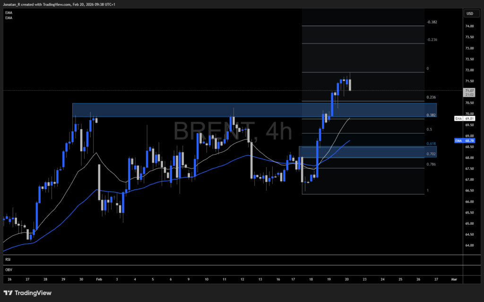Expand the collapsed RSI panel
The width and height of the screenshot is (484, 302).
coord(8,259)
